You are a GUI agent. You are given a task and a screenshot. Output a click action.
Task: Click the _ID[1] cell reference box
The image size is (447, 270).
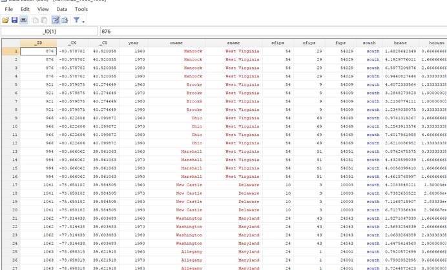[x=49, y=32]
